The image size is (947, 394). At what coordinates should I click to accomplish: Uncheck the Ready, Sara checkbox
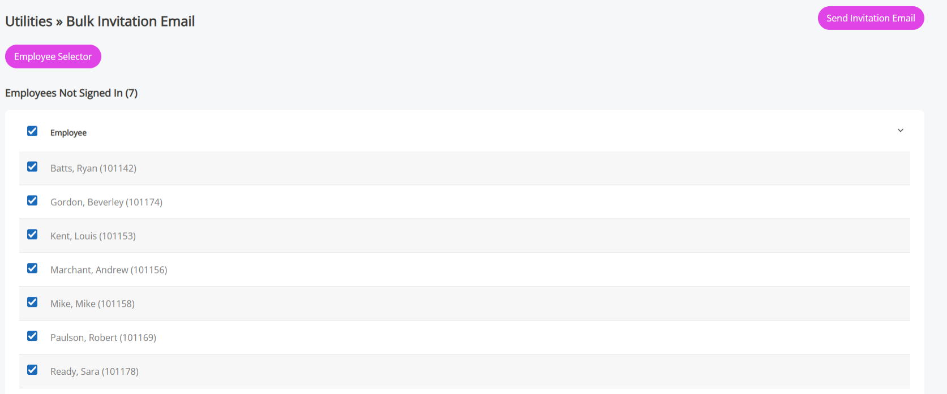click(x=32, y=370)
